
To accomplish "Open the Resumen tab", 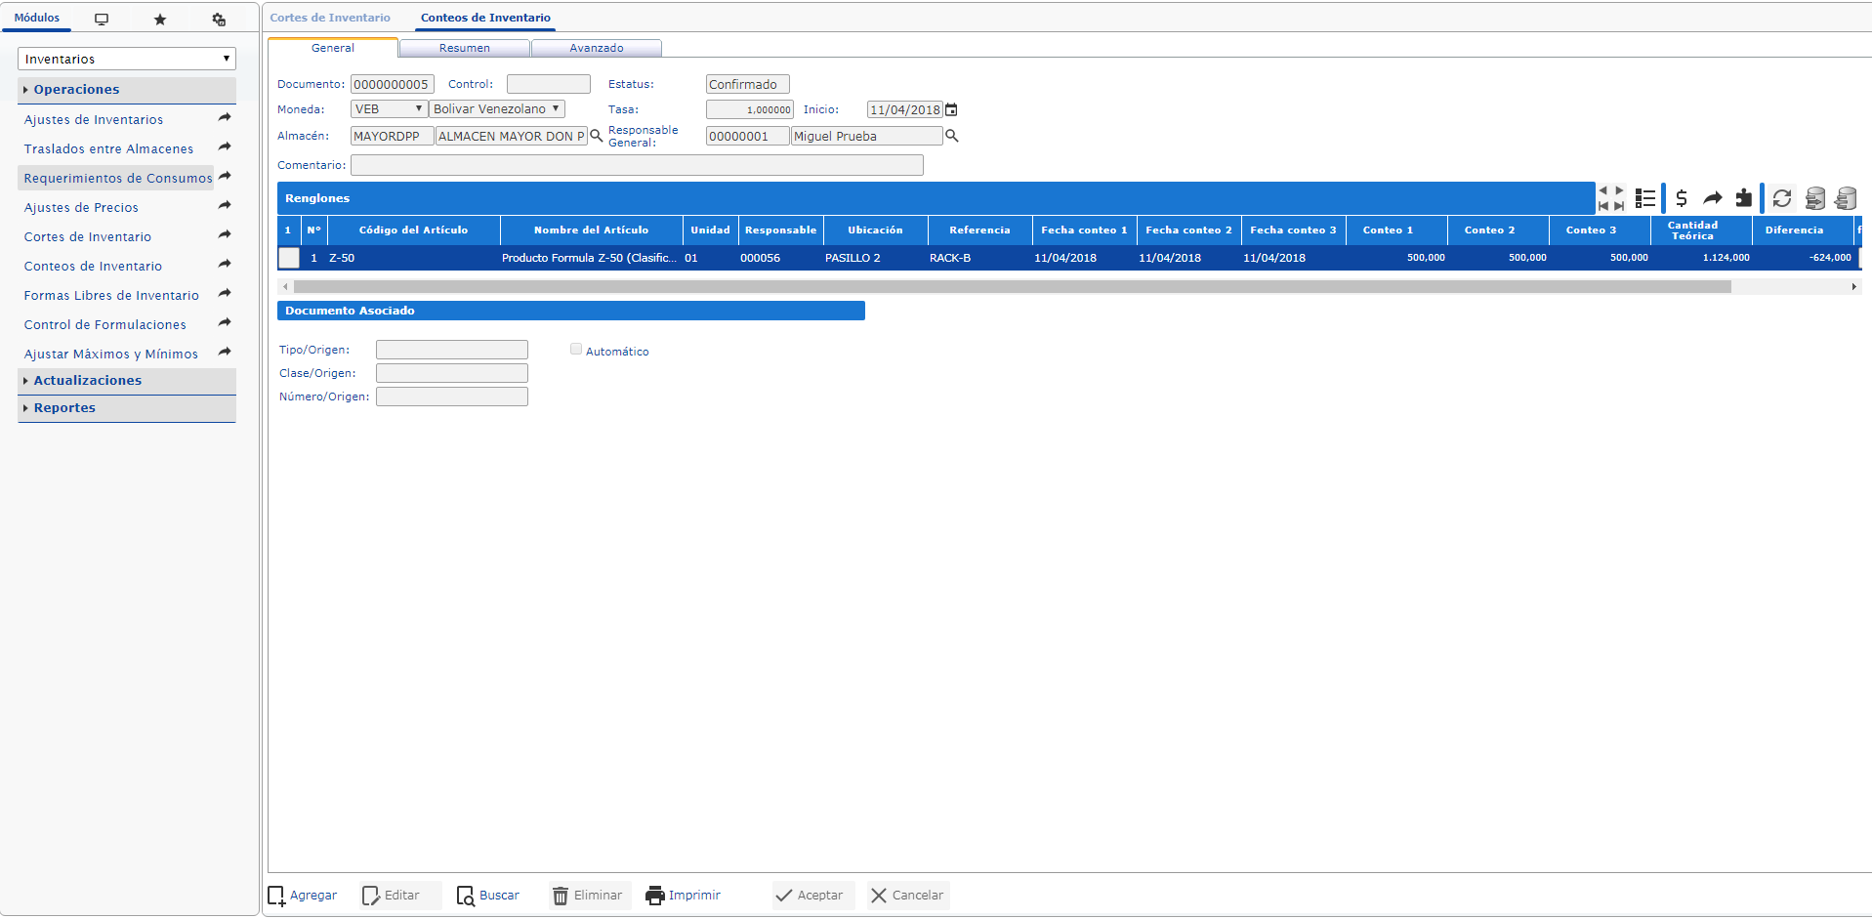I will click(465, 48).
